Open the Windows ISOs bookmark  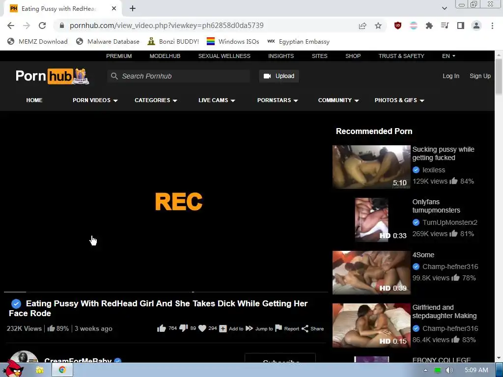click(x=233, y=41)
